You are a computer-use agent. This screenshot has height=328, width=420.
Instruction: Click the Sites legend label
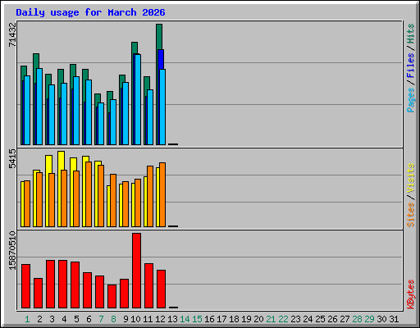tap(410, 215)
